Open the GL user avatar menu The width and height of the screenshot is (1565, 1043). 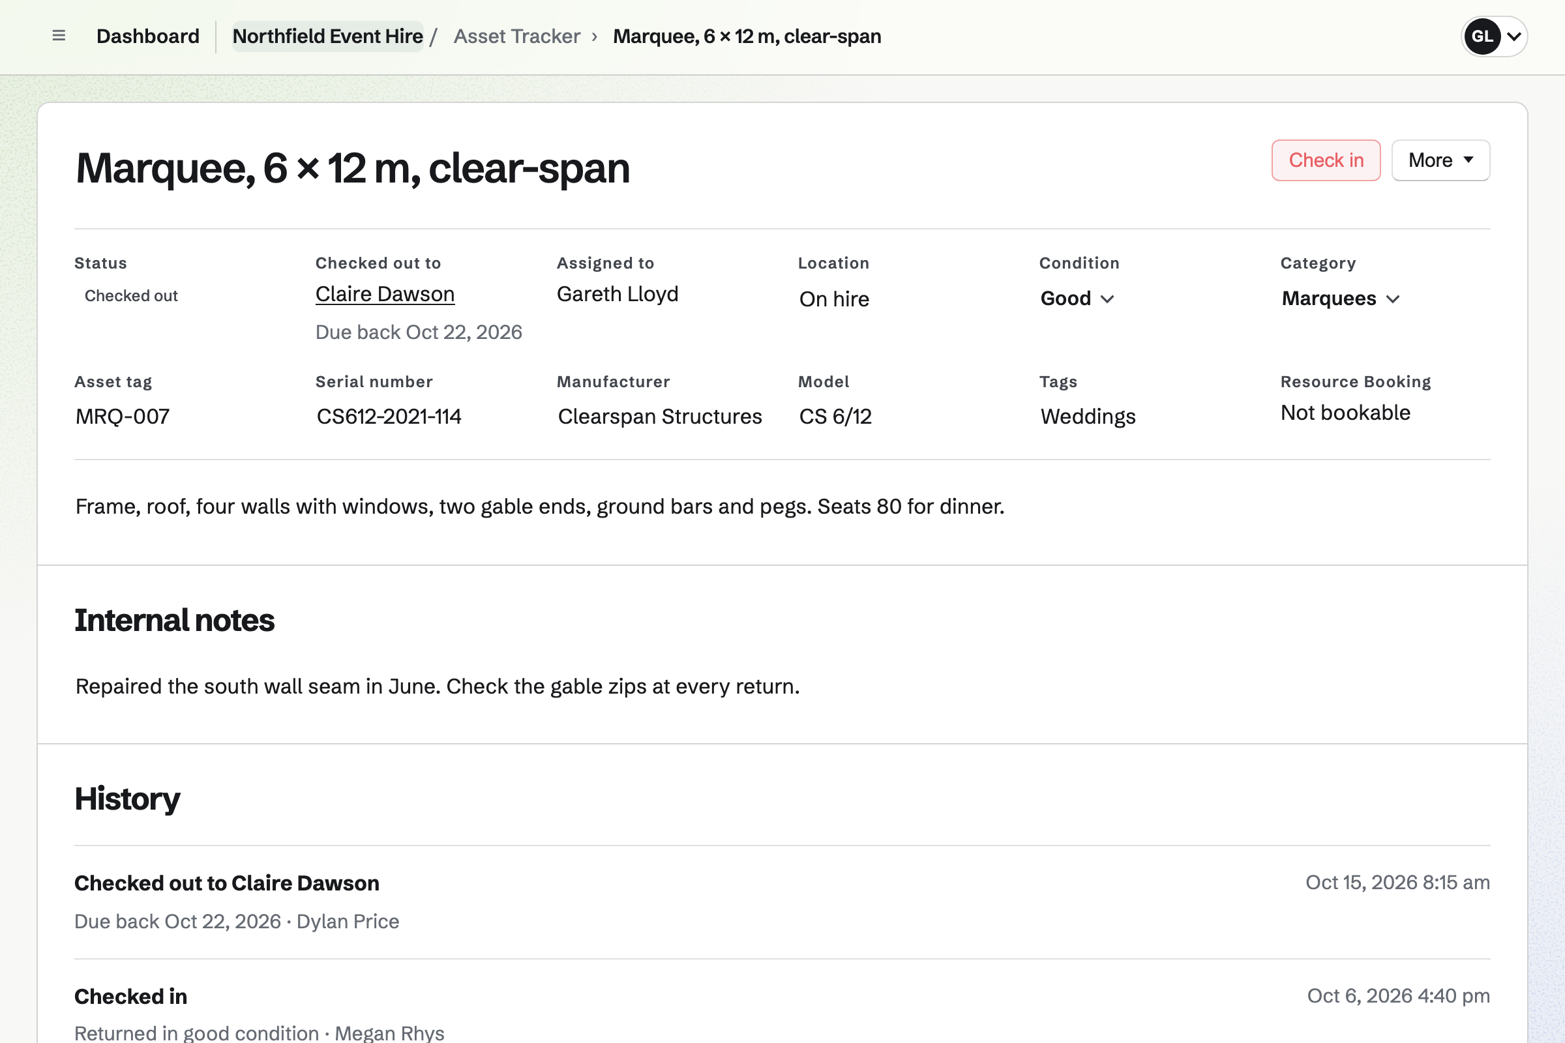(x=1494, y=36)
